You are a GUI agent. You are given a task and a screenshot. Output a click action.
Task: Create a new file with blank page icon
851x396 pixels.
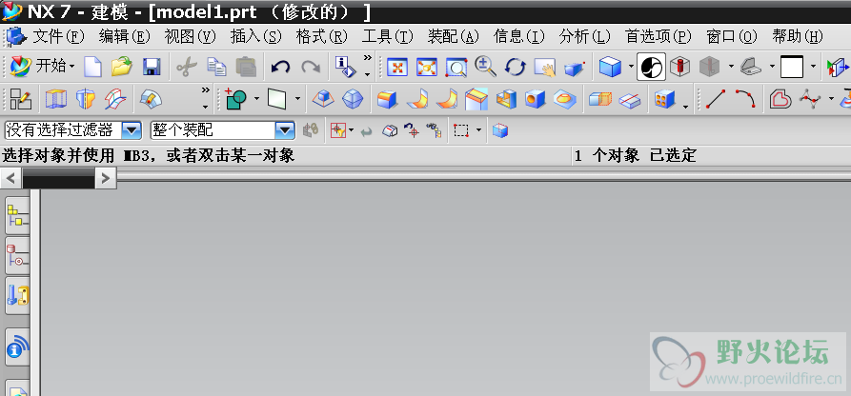click(92, 67)
